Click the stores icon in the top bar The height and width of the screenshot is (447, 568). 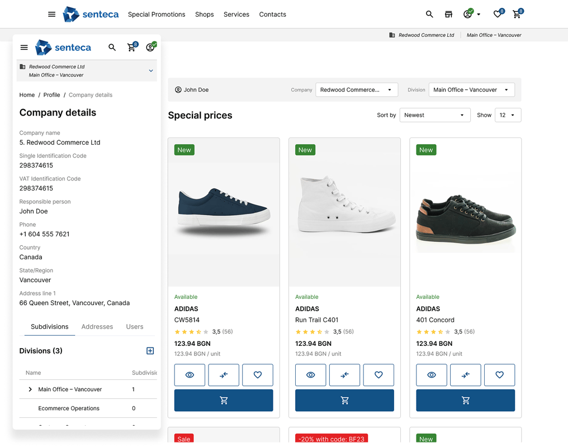(x=448, y=14)
